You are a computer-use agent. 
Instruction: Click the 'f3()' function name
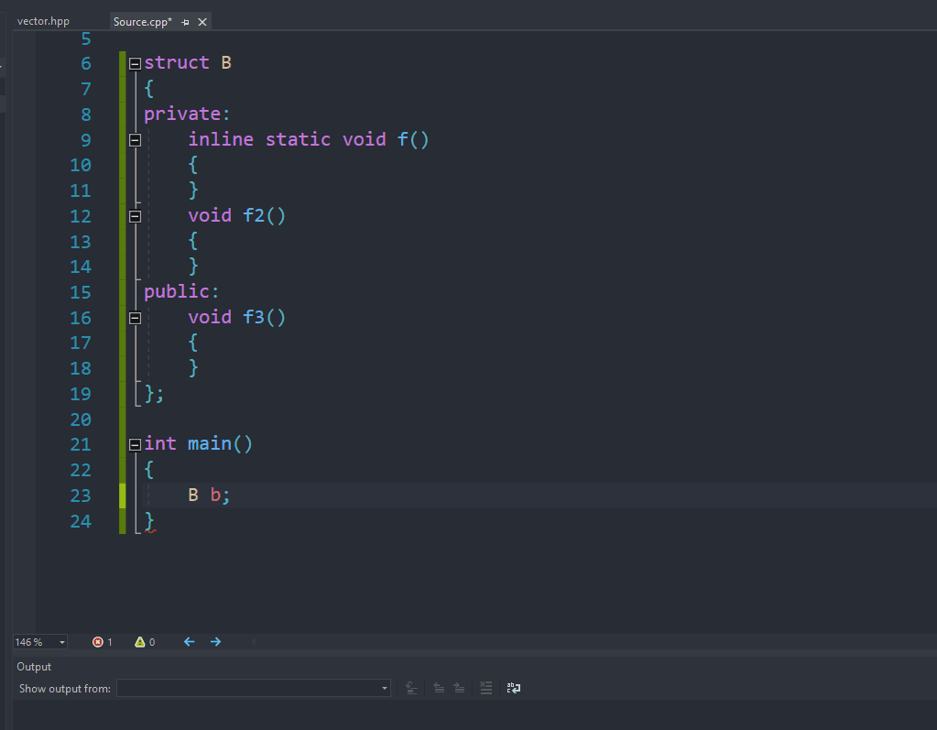point(264,317)
